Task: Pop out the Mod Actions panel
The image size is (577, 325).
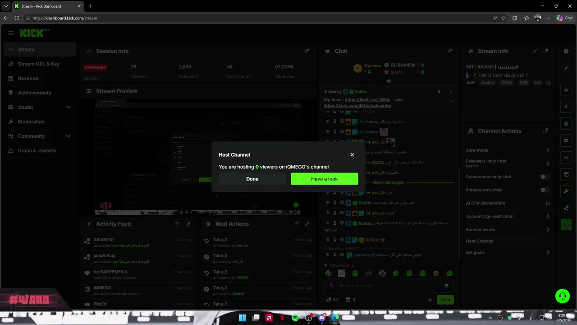Action: coord(307,224)
